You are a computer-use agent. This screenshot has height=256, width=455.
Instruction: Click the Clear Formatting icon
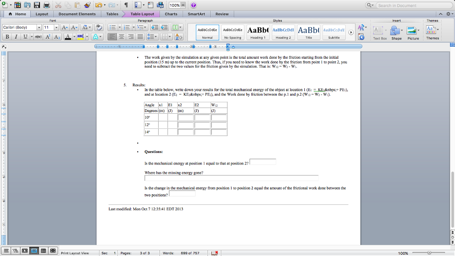(99, 28)
